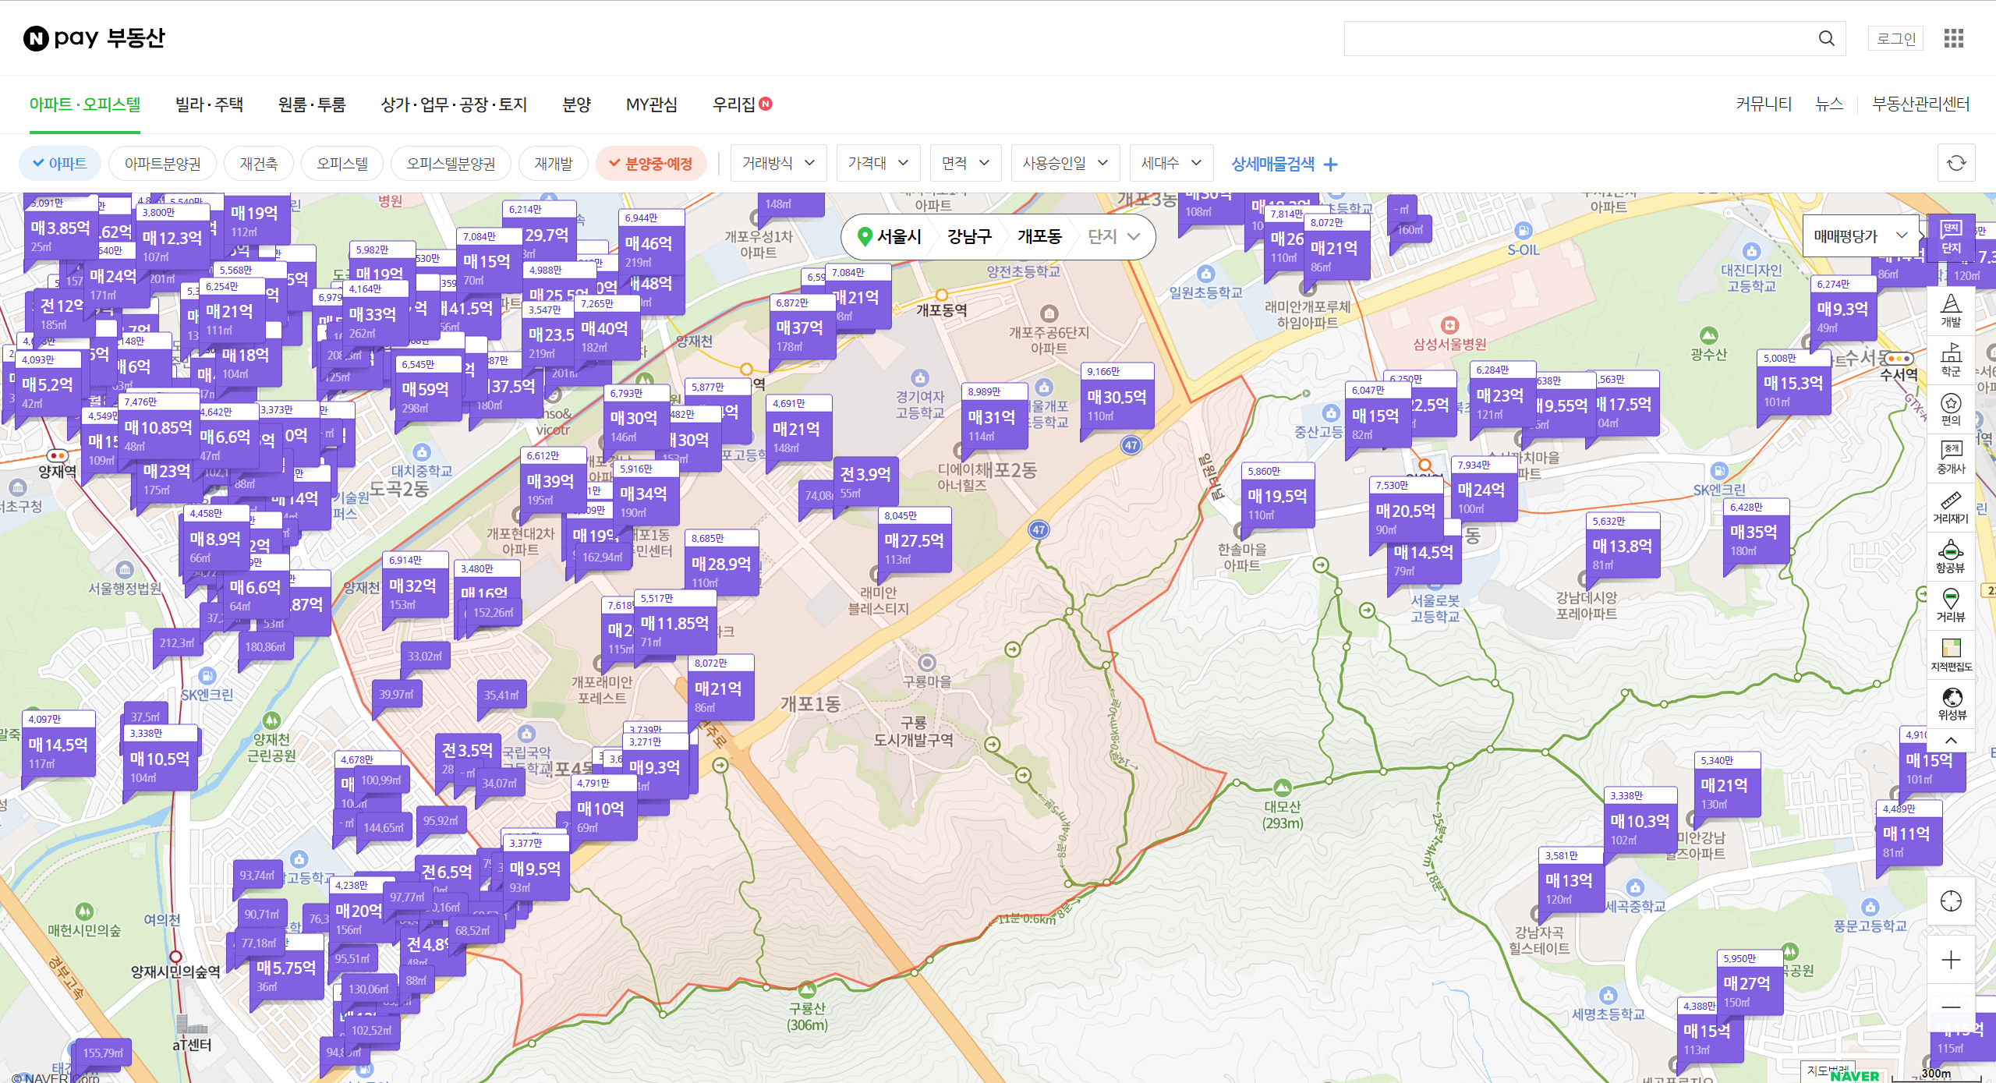The width and height of the screenshot is (1996, 1083).
Task: Switch to 위성뷰 satellite view
Action: tap(1950, 704)
